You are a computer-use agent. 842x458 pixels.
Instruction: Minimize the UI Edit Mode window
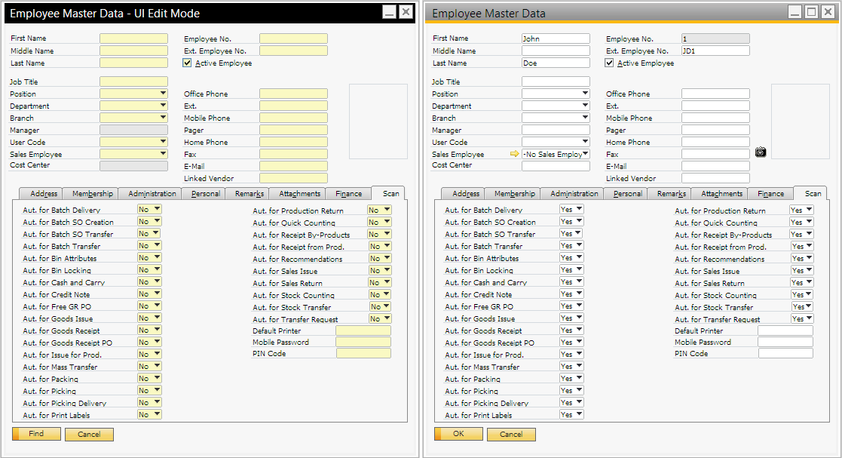point(389,12)
